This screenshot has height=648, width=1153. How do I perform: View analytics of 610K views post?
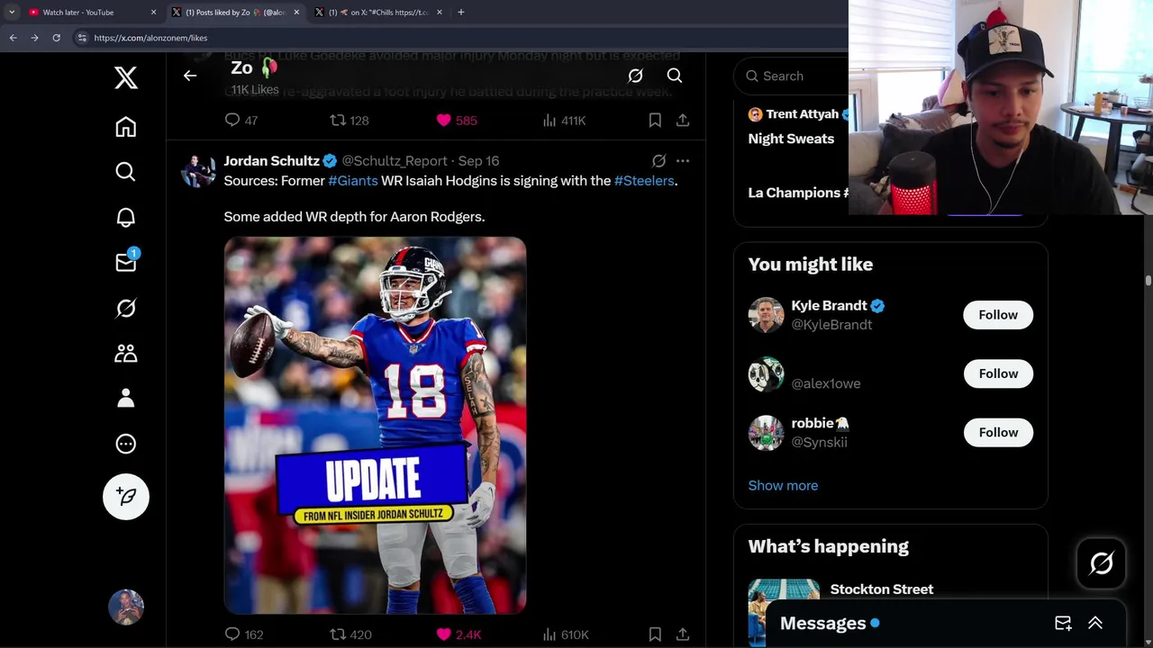coord(566,634)
